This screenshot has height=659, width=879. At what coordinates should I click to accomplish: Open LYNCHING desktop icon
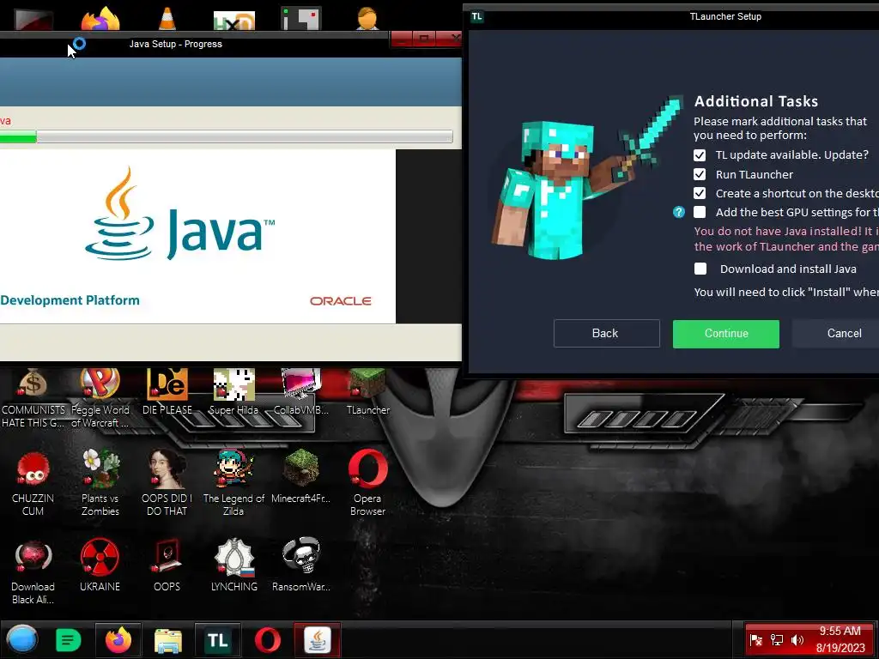233,565
